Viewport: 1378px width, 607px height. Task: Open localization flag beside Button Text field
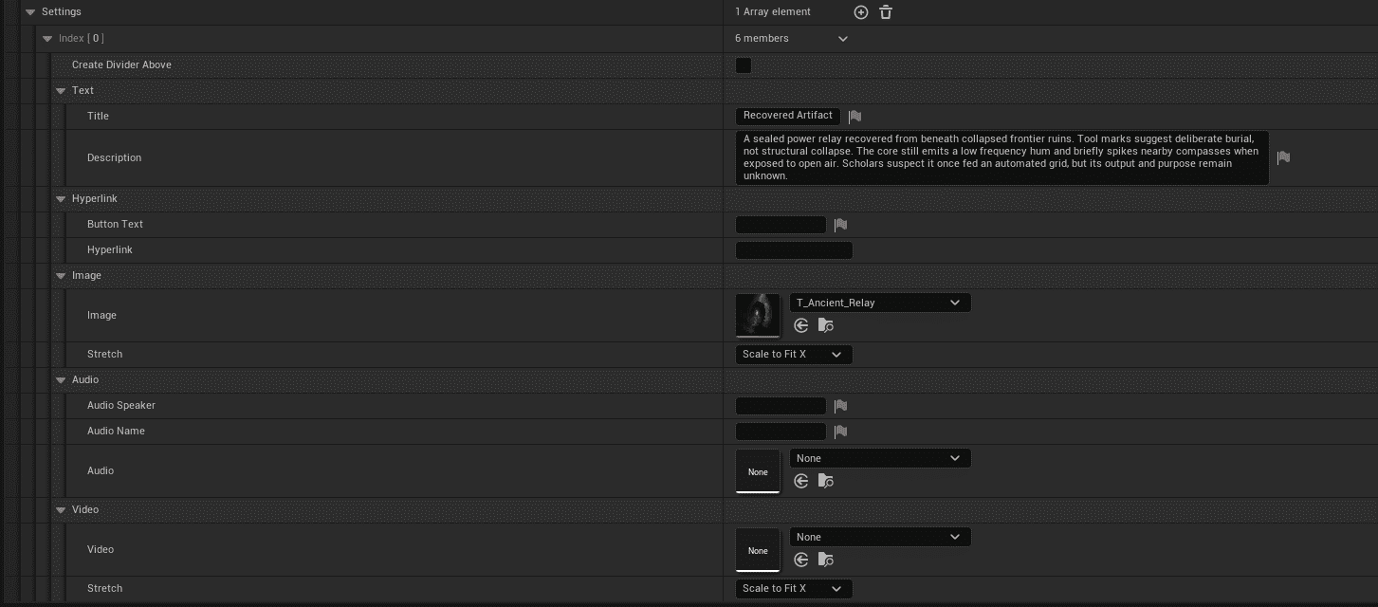coord(840,225)
